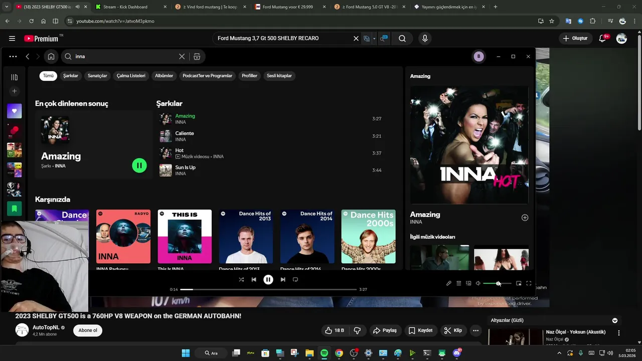This screenshot has height=361, width=642.
Task: Seek in the Spotify song progress bar
Action: [268, 289]
